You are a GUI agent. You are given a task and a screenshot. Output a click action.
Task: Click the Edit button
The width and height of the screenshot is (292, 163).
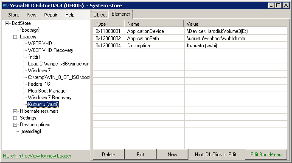(140, 155)
